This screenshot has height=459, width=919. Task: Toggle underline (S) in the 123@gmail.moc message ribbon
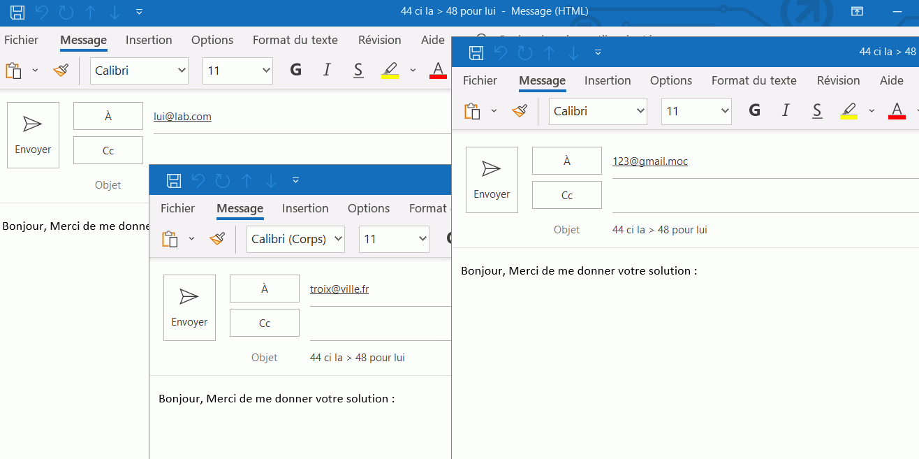[817, 110]
